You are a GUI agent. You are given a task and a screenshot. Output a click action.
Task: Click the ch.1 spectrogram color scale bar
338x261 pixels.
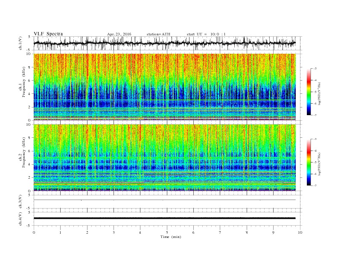click(x=309, y=92)
